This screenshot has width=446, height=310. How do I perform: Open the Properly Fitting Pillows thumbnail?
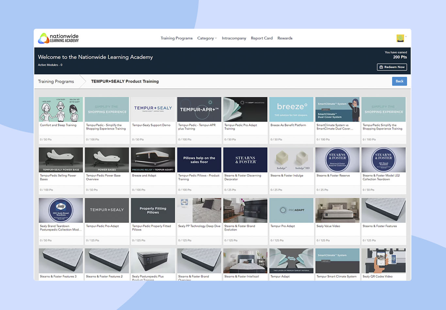click(x=153, y=210)
